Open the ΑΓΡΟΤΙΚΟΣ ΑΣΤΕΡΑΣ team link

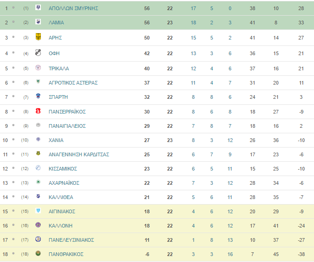click(x=73, y=83)
